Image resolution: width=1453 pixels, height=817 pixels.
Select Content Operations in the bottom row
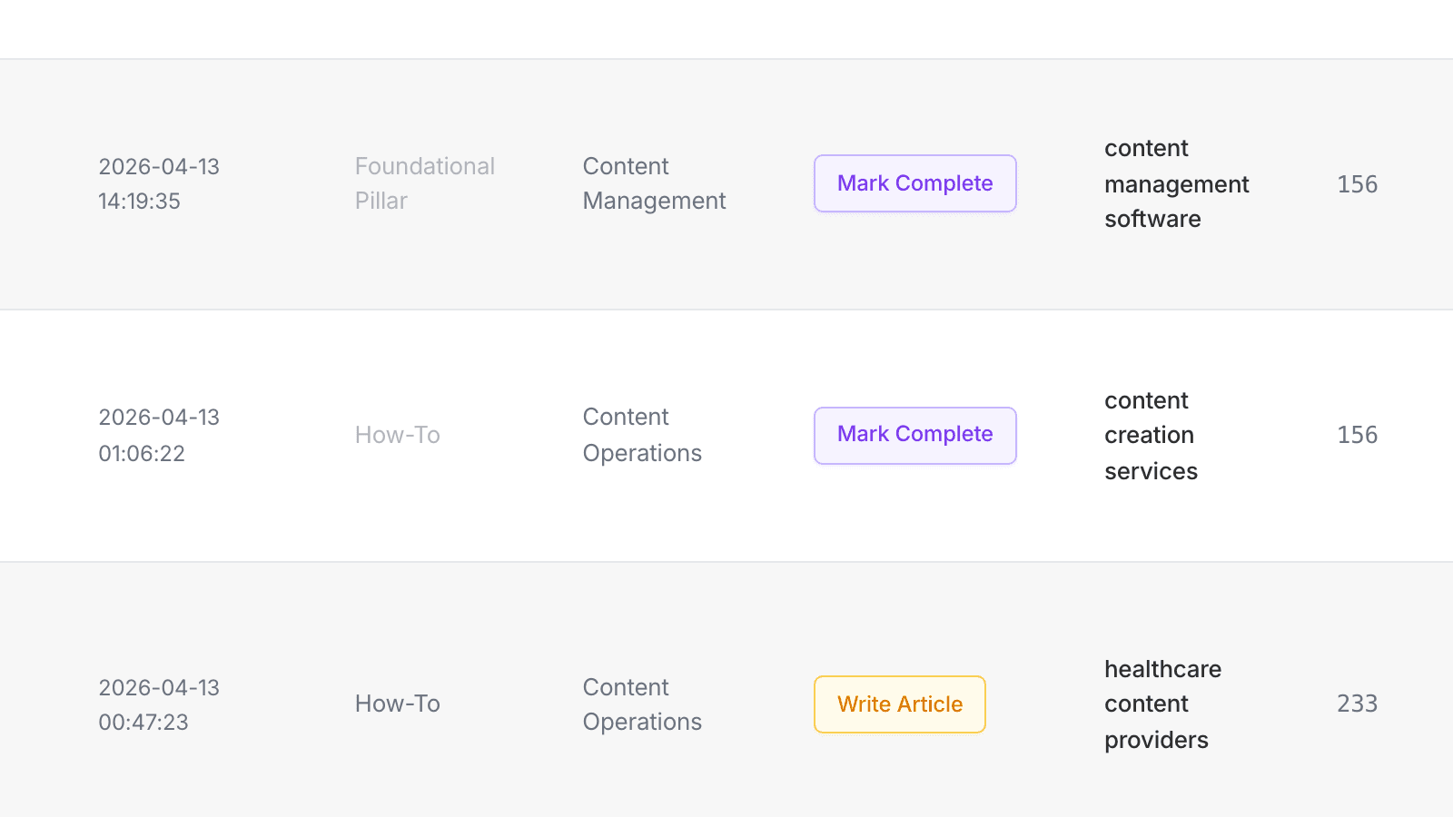642,704
